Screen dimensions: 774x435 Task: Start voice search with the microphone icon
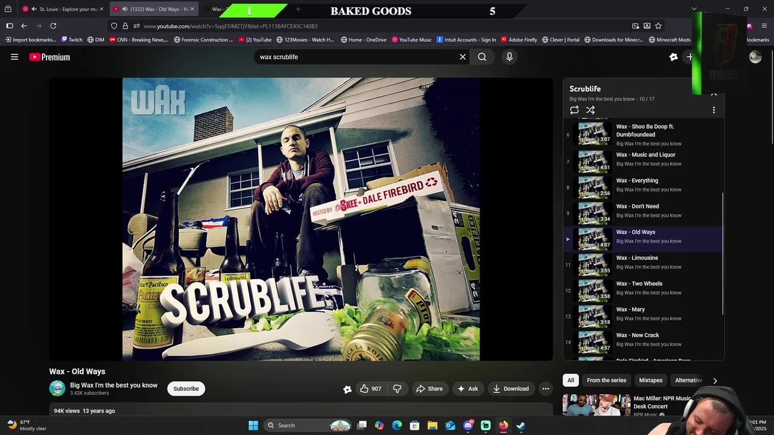tap(509, 57)
